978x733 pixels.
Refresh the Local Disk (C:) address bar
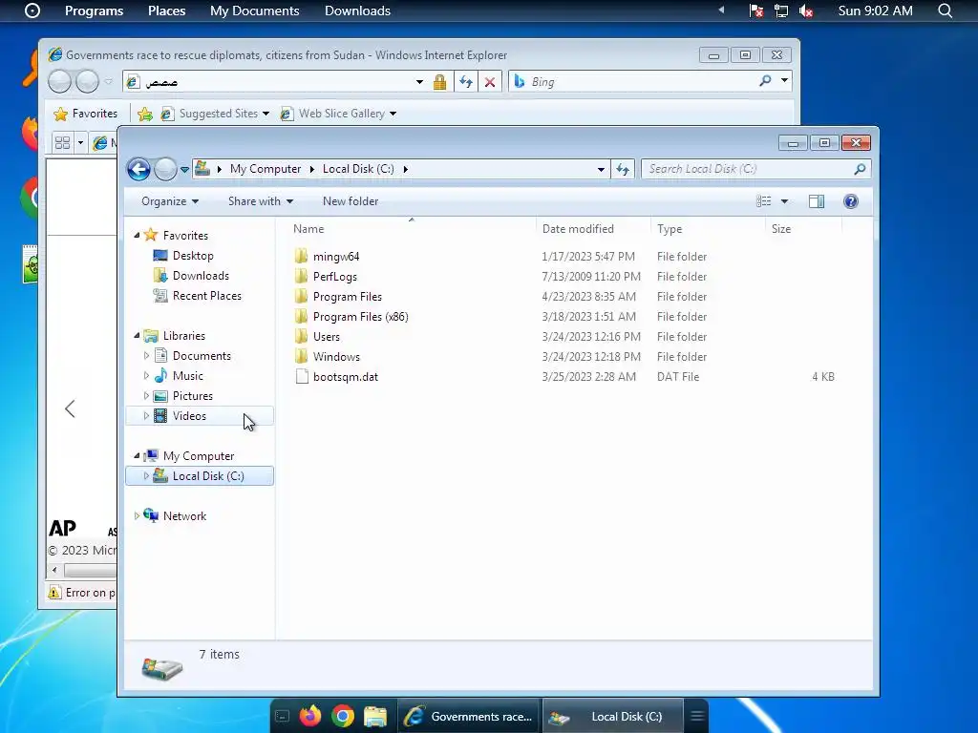pos(623,169)
